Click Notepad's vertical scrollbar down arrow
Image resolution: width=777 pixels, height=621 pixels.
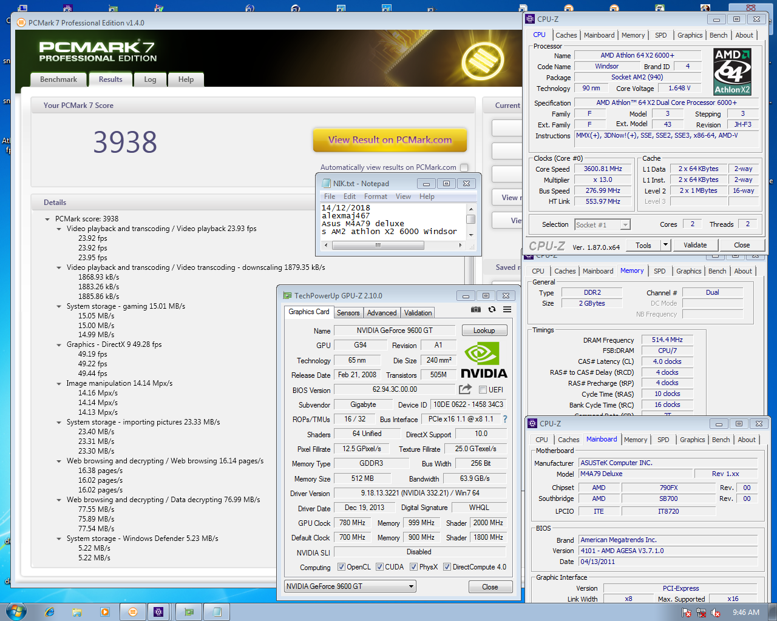click(470, 235)
